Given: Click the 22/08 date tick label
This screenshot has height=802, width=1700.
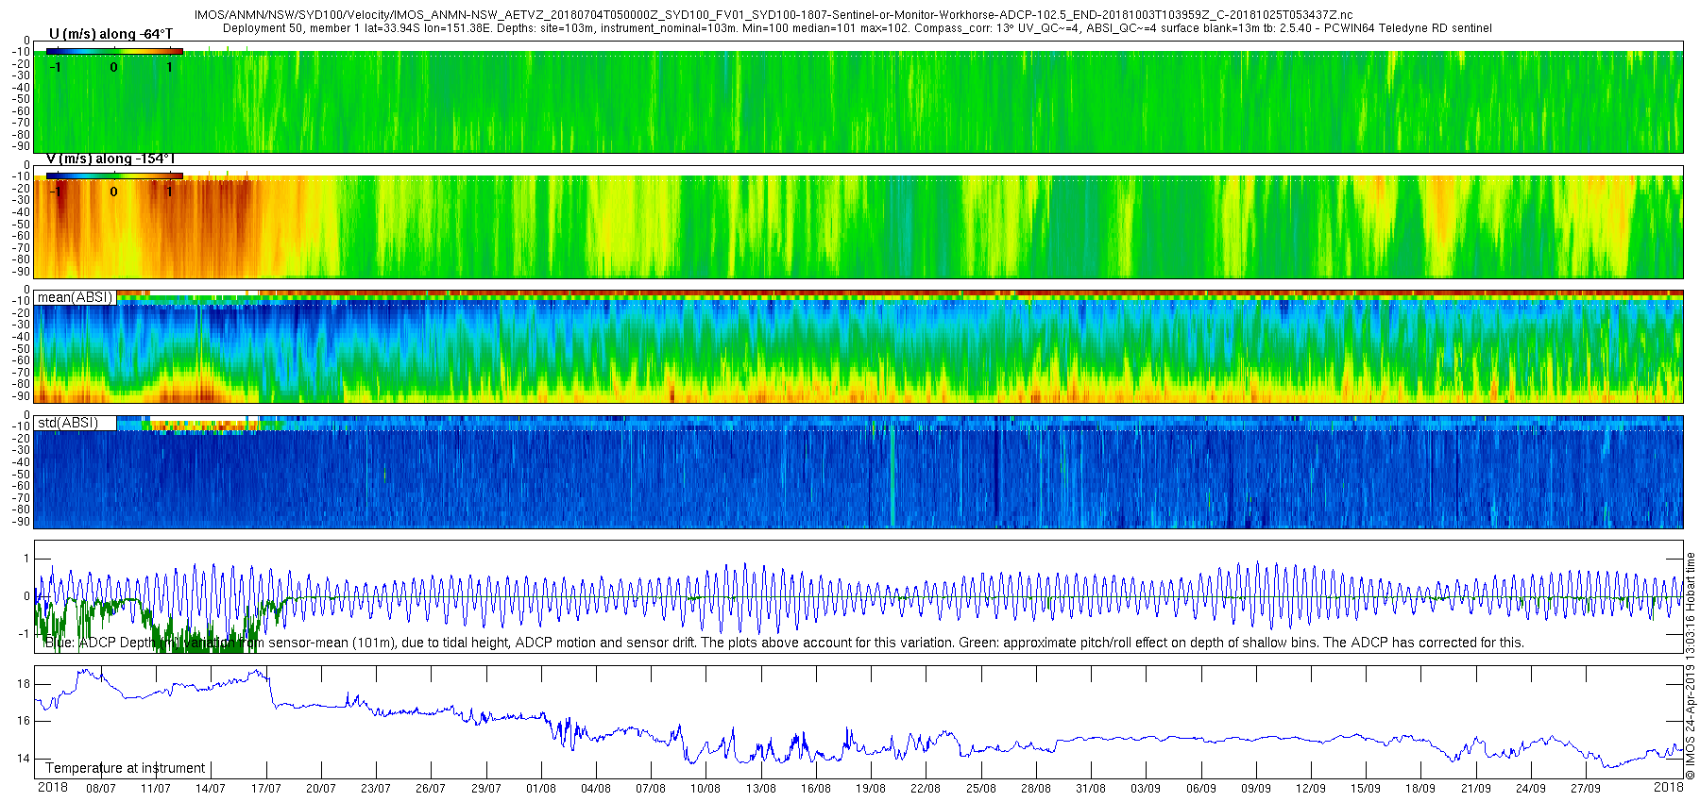Looking at the screenshot, I should click(x=926, y=789).
